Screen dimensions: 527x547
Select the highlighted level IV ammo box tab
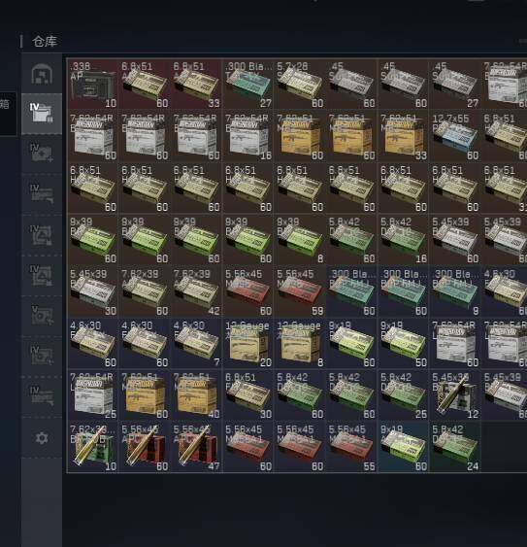click(x=42, y=114)
